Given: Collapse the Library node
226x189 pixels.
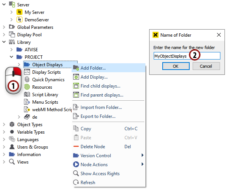Looking at the screenshot, I should click(x=4, y=42).
